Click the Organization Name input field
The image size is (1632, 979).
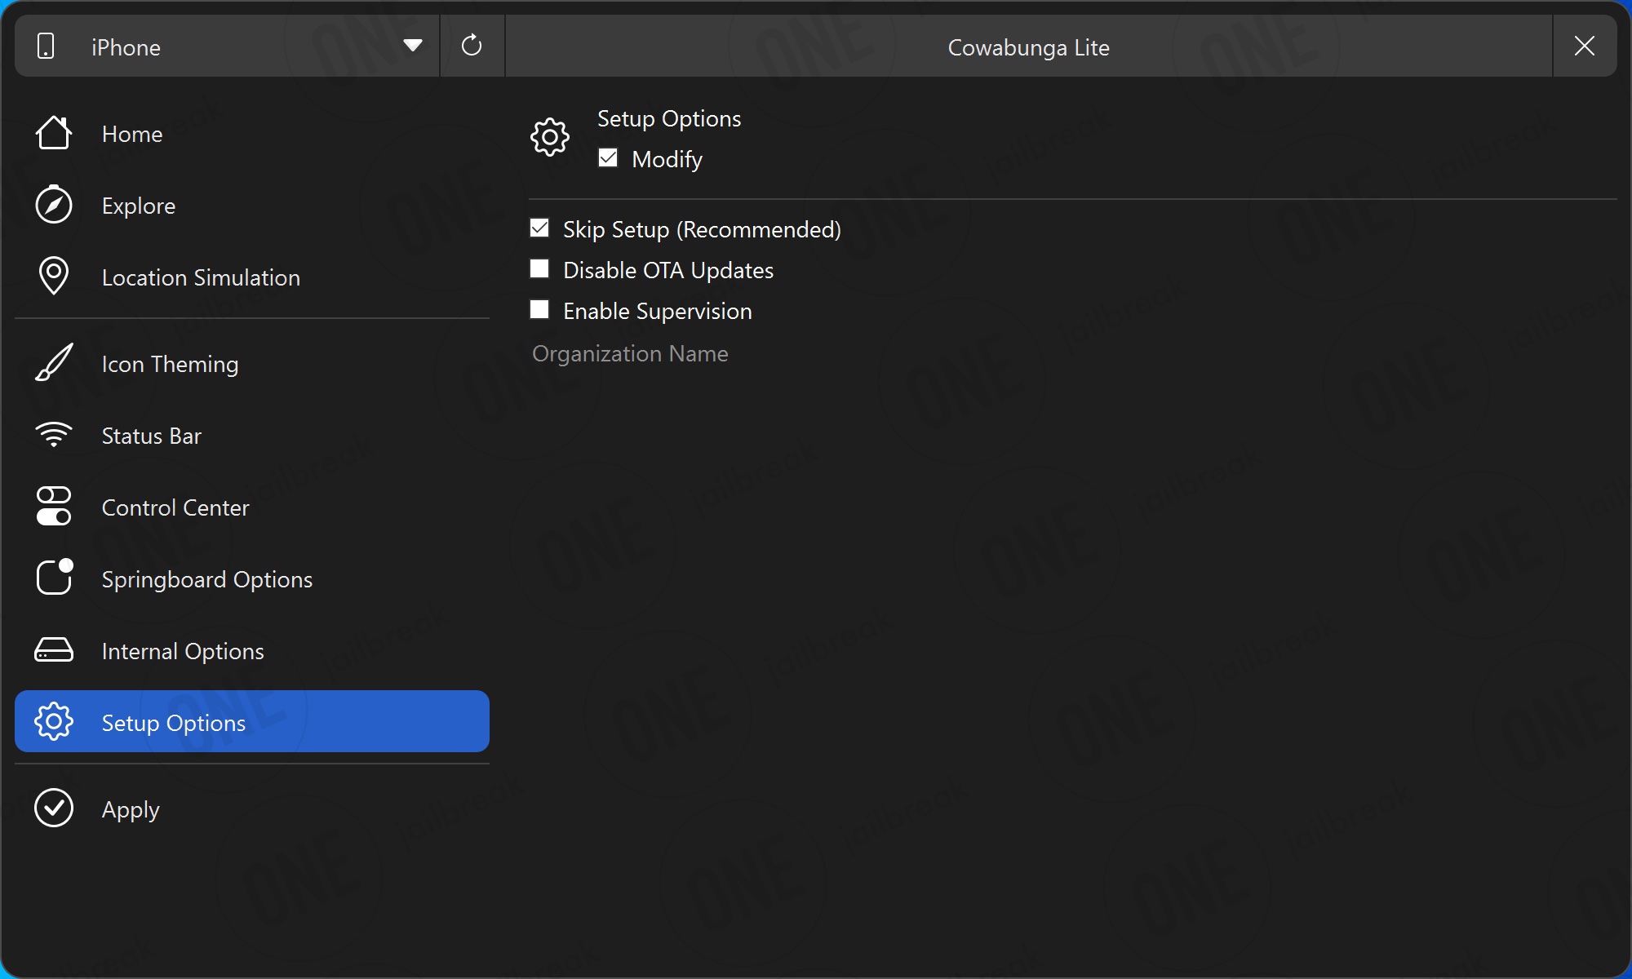1072,353
